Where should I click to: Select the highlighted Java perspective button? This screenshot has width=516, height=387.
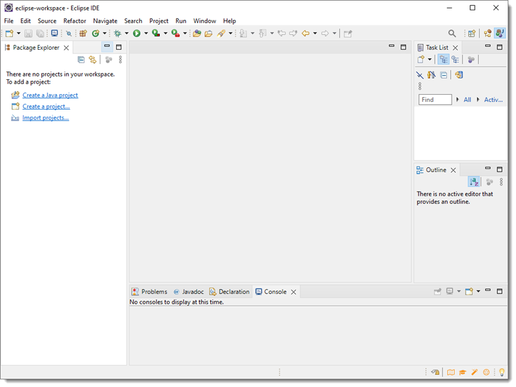coord(500,34)
